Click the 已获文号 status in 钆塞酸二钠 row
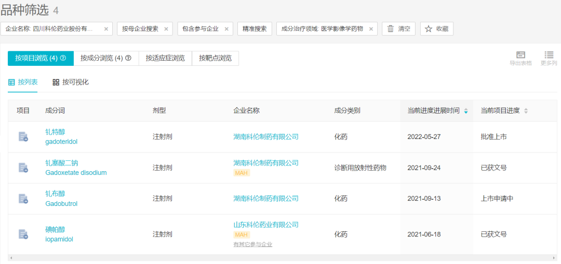The width and height of the screenshot is (561, 264). point(494,168)
